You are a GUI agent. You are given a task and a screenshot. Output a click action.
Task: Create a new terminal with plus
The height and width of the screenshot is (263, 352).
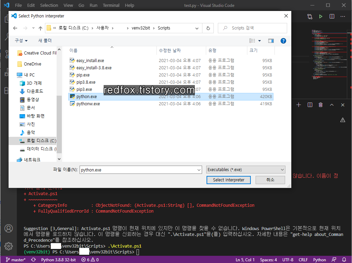pos(298,105)
